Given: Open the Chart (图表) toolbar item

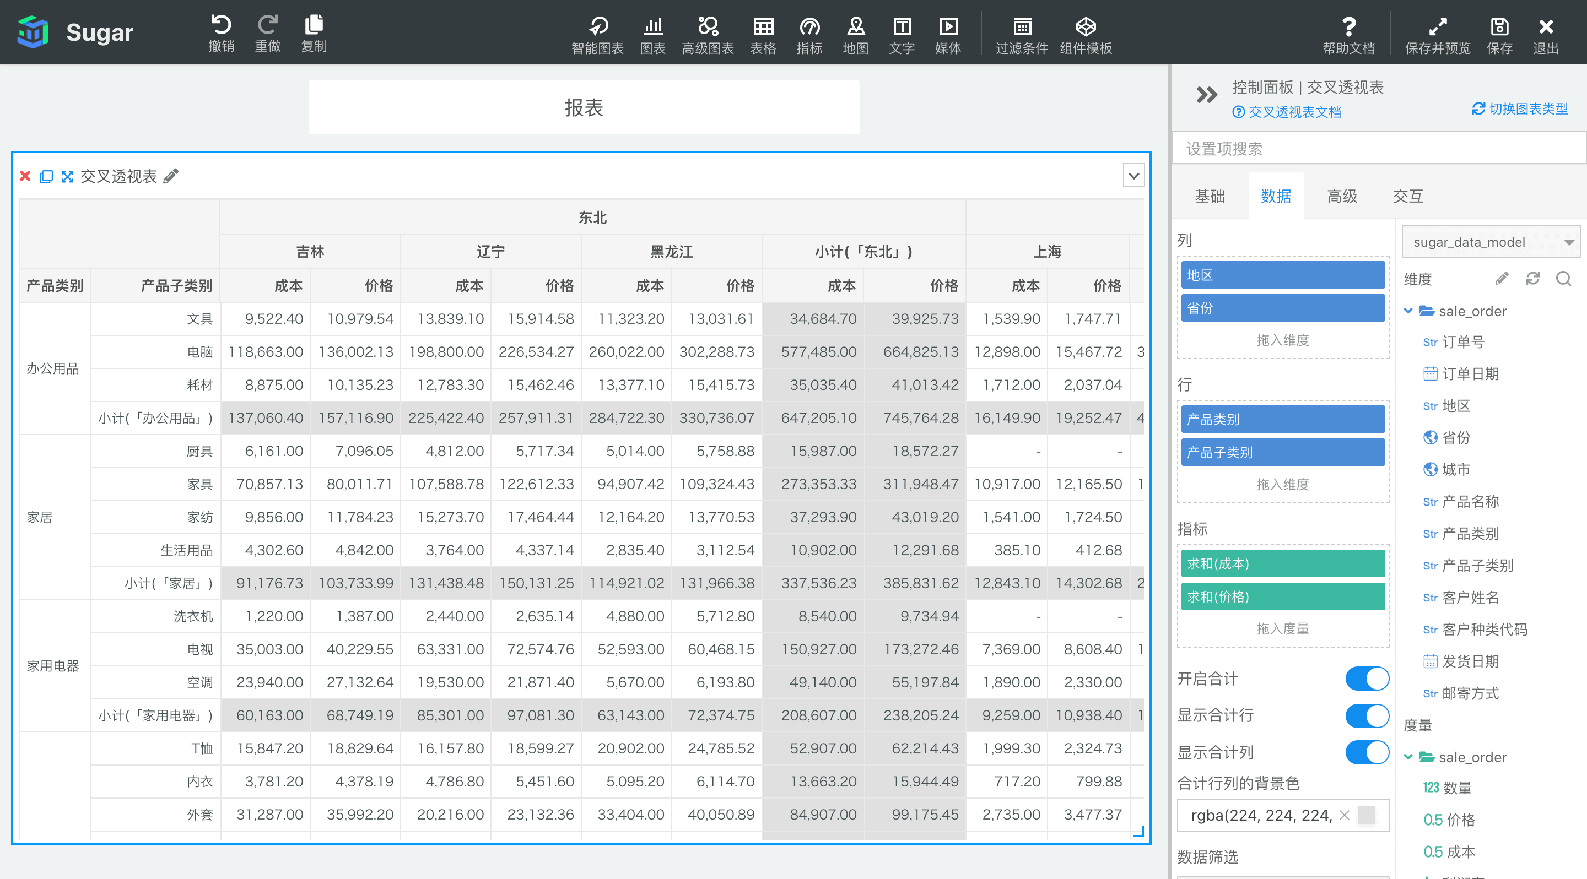Looking at the screenshot, I should (x=653, y=35).
